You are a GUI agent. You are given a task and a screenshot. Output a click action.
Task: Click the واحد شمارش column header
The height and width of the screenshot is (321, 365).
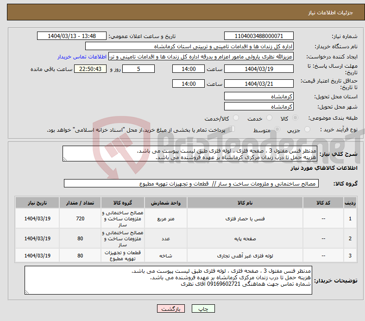166,203
